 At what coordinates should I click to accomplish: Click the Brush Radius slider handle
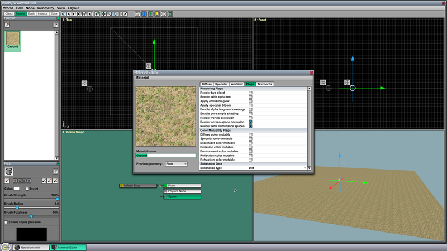point(17,207)
